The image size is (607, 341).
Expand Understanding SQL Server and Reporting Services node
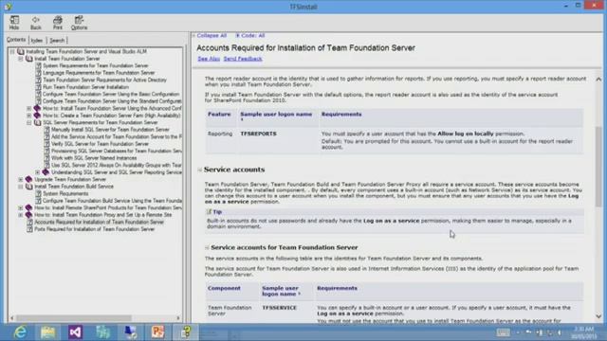pyautogui.click(x=38, y=172)
